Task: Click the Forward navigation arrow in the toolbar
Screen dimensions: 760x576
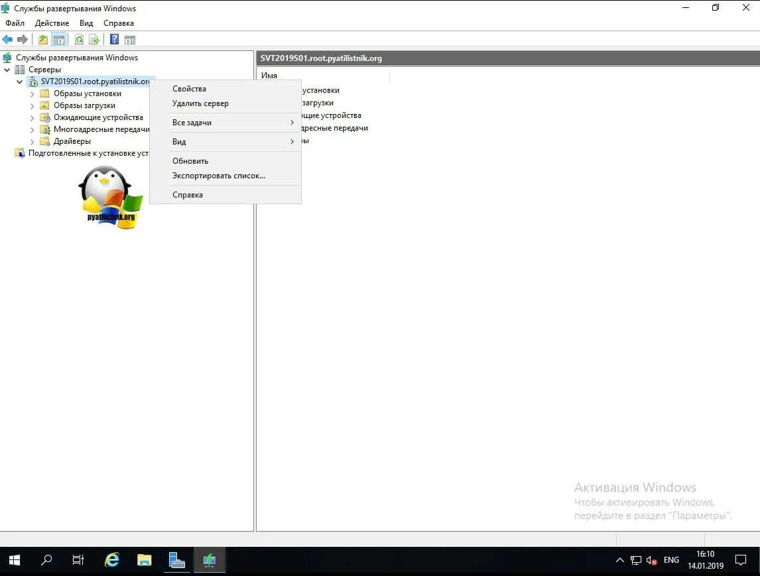Action: [22, 38]
